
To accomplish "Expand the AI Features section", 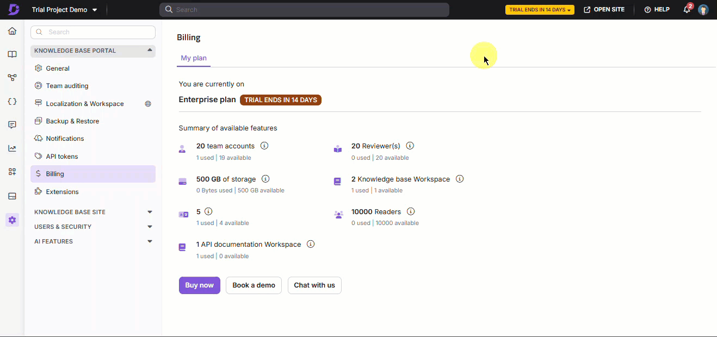I will click(150, 241).
